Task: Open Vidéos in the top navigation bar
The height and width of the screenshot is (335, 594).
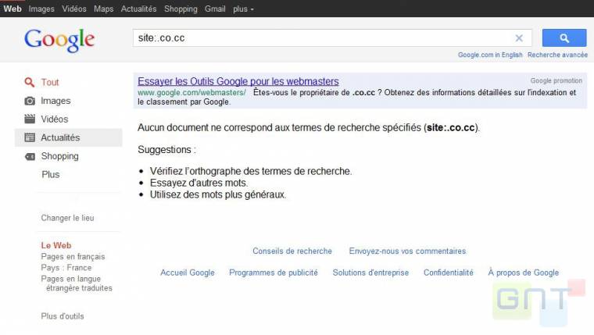Action: [74, 9]
